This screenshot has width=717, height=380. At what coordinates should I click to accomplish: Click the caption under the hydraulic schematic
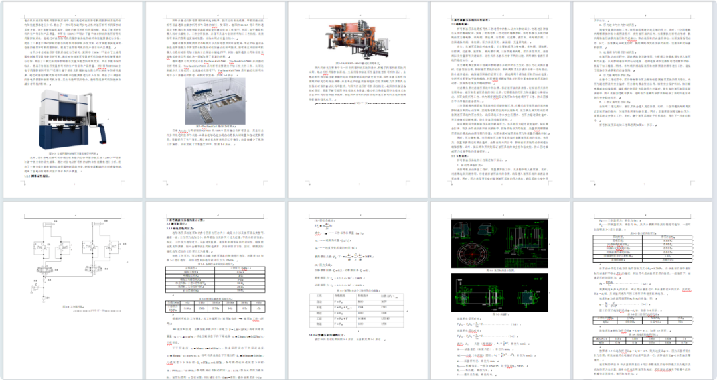(x=73, y=307)
